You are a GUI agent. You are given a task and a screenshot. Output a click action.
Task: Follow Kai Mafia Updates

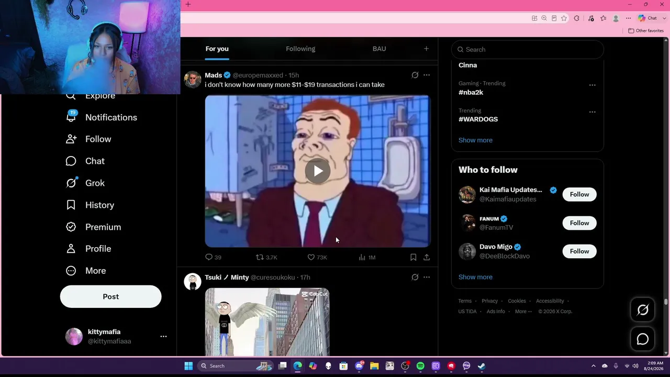[579, 194]
